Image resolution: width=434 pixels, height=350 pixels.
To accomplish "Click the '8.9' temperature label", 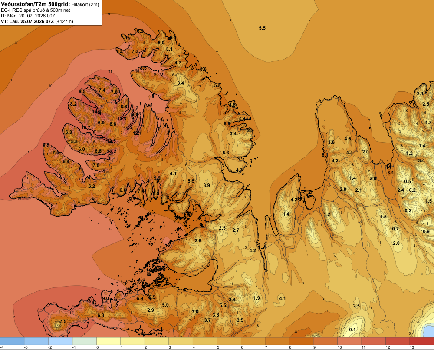I will pos(227,123).
